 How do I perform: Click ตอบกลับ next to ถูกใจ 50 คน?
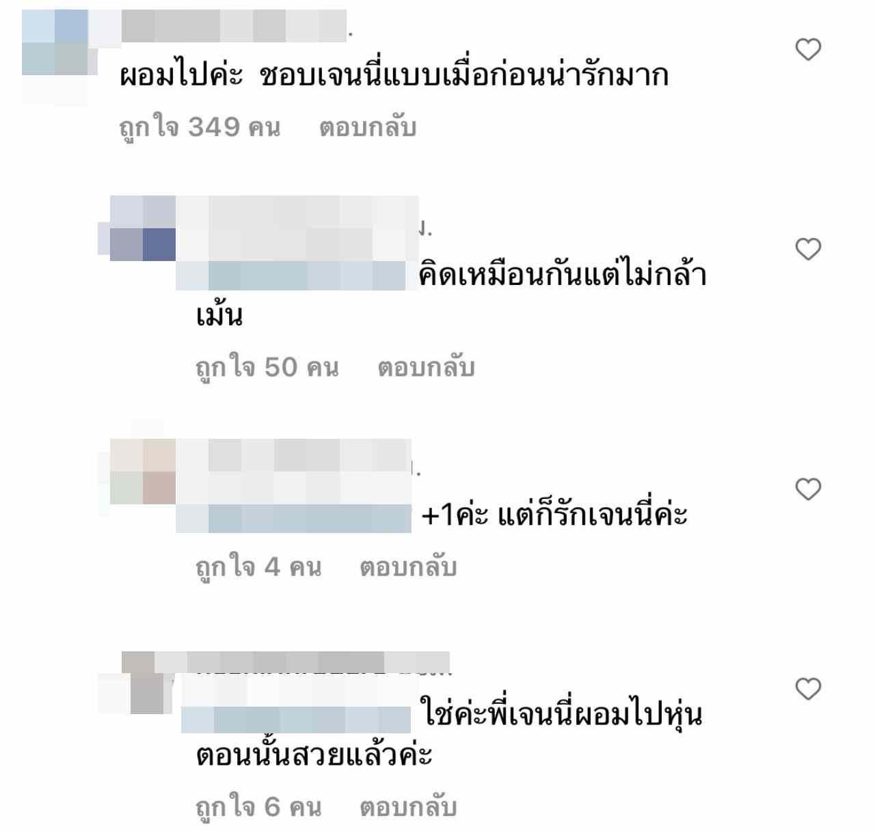point(426,368)
